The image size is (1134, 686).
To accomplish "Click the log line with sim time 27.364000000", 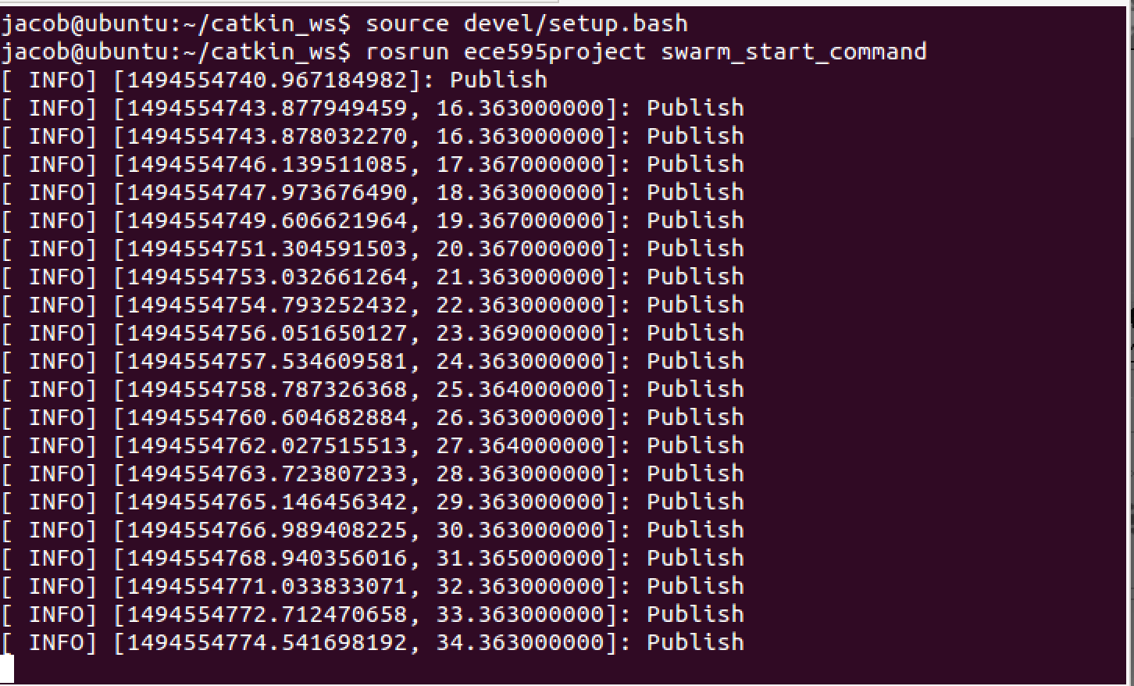I will pyautogui.click(x=373, y=445).
